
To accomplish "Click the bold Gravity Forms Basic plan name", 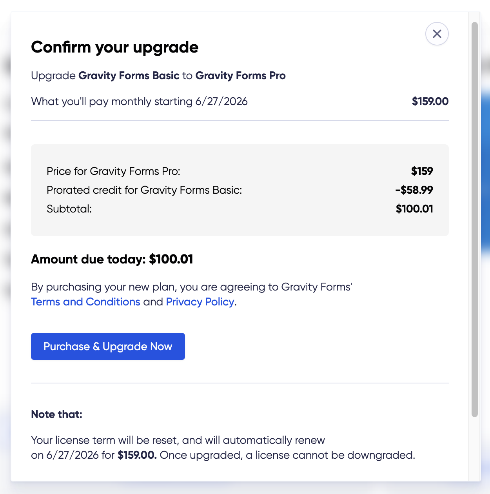I will point(129,76).
